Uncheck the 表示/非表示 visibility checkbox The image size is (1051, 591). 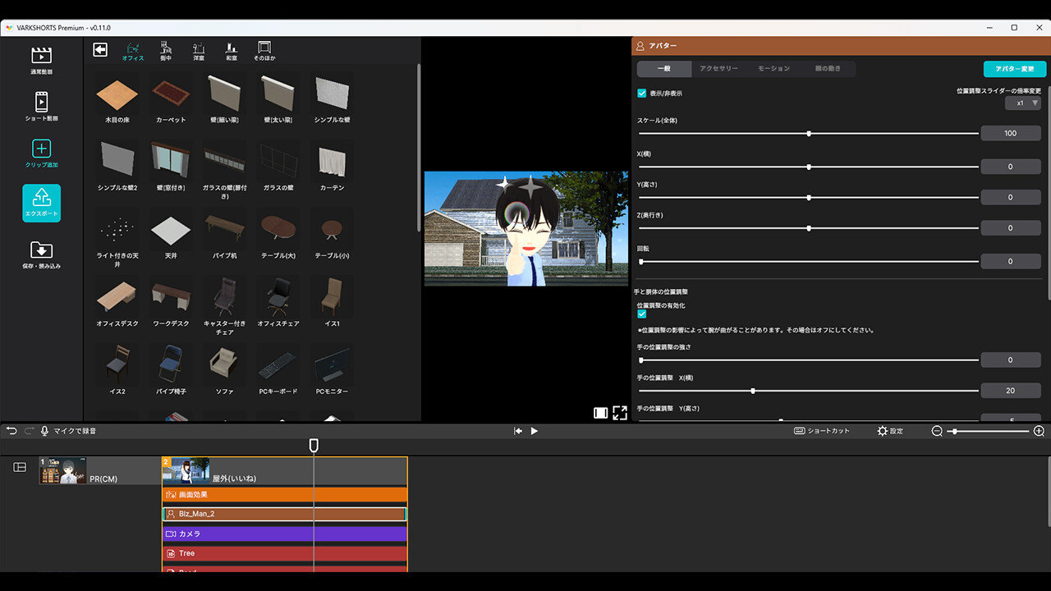click(641, 93)
